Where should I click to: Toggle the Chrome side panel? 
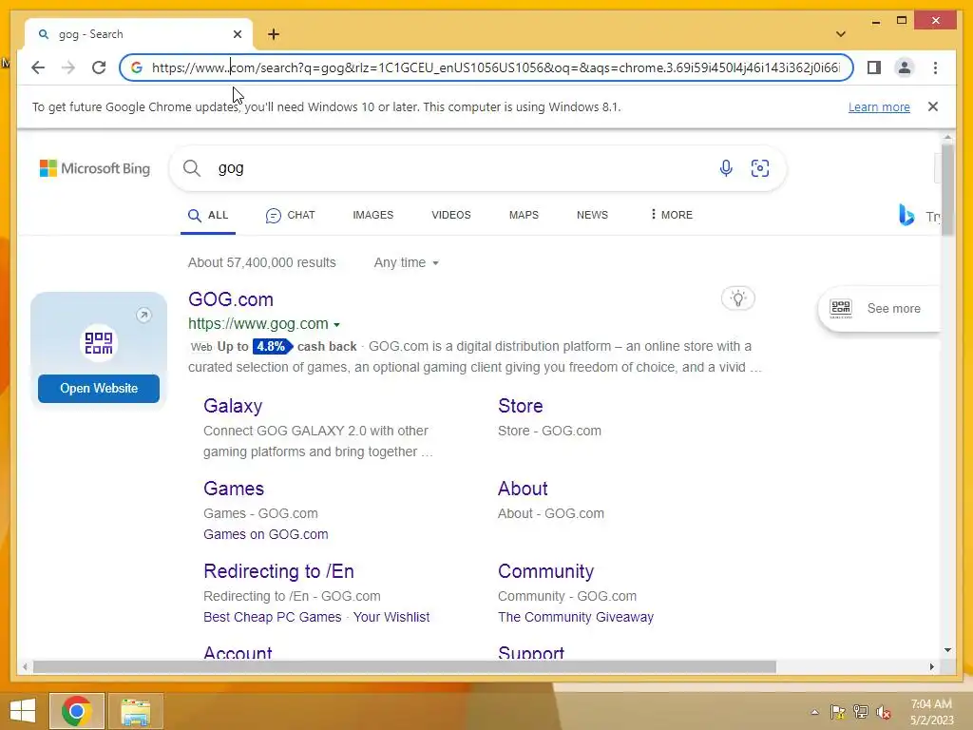click(874, 67)
